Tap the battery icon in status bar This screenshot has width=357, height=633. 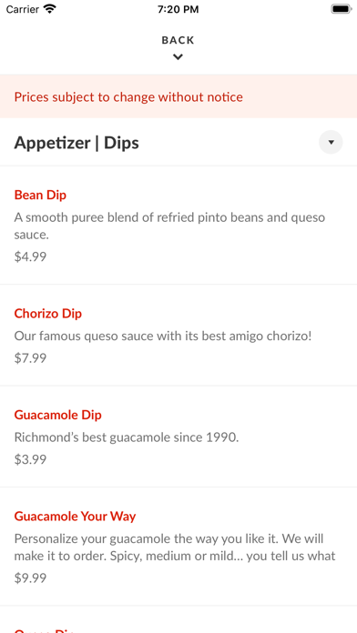(341, 9)
